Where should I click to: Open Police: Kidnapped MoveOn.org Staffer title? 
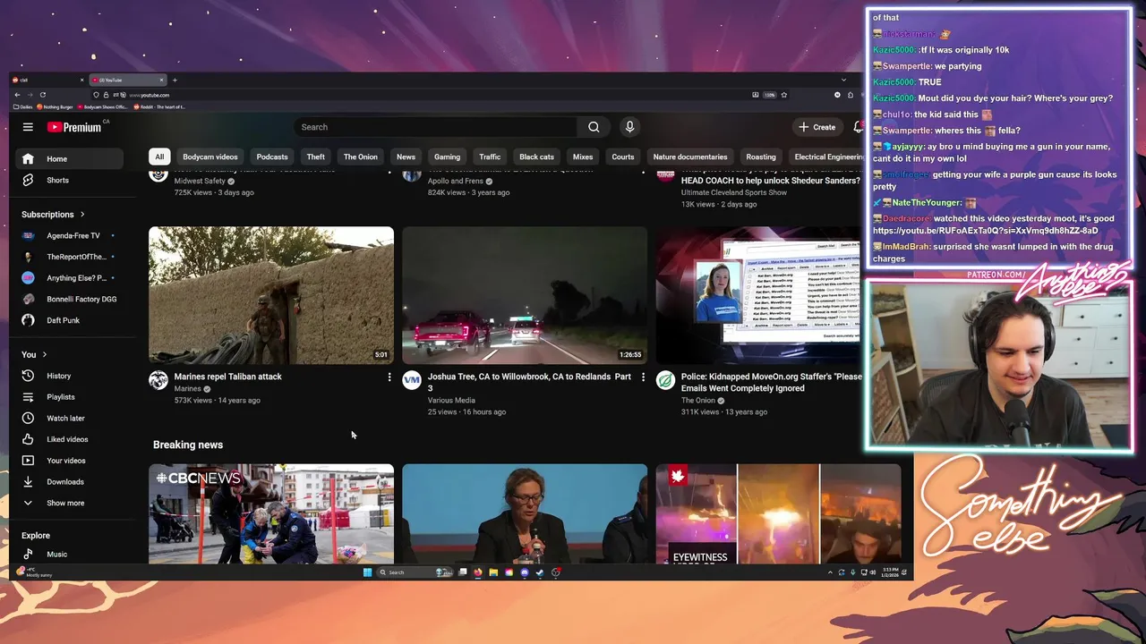pos(772,382)
